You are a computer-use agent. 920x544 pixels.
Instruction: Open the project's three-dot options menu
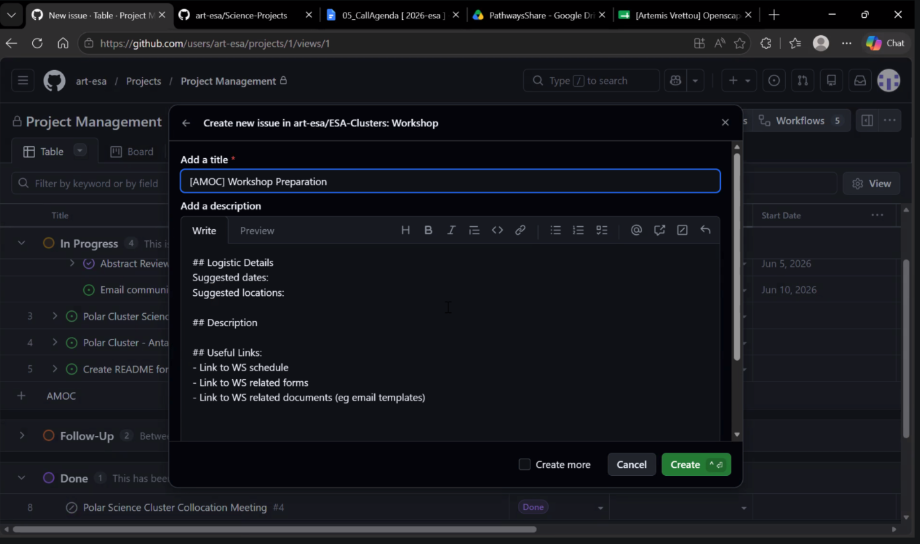890,120
